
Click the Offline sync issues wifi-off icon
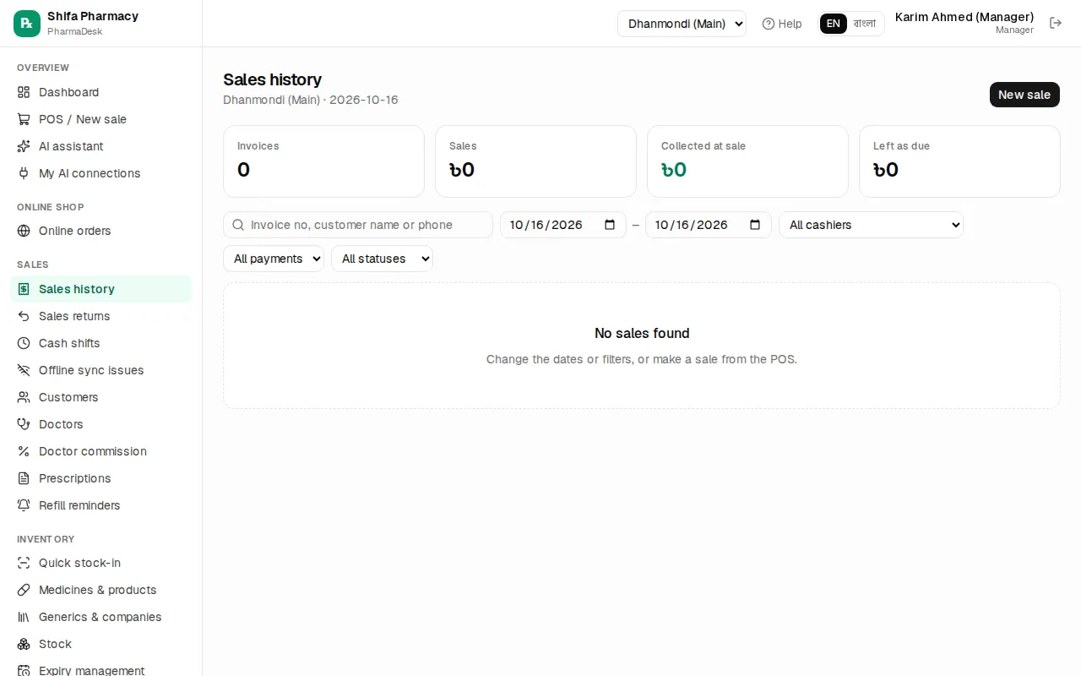[24, 370]
